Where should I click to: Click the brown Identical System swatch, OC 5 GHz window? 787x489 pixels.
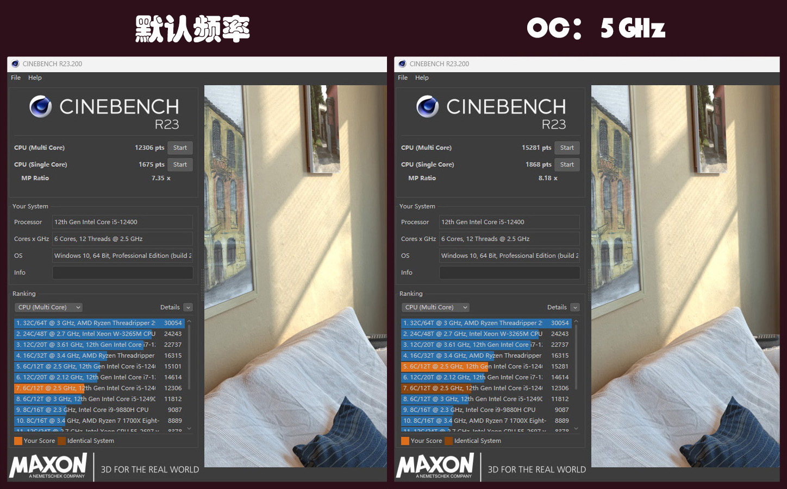pos(448,441)
